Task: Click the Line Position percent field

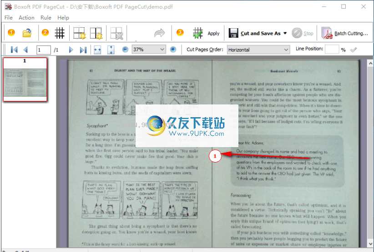Action: click(332, 49)
